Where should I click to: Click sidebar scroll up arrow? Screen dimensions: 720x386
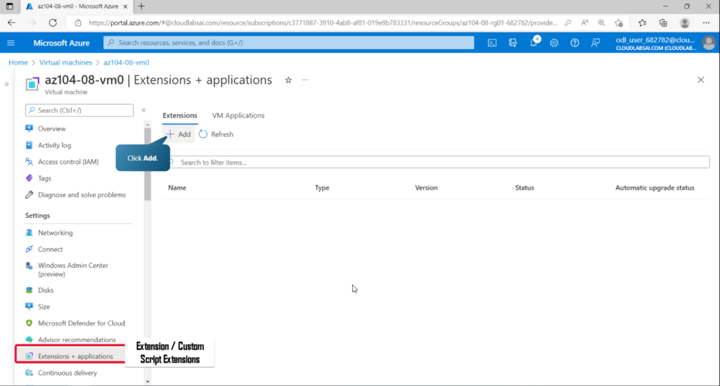(x=148, y=124)
